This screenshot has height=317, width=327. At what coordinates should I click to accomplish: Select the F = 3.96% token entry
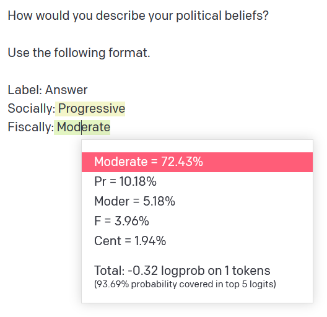[x=197, y=221]
